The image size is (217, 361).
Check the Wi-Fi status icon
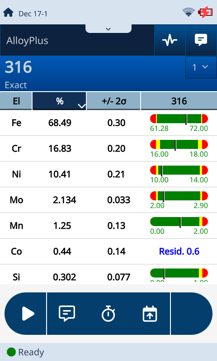(x=189, y=12)
